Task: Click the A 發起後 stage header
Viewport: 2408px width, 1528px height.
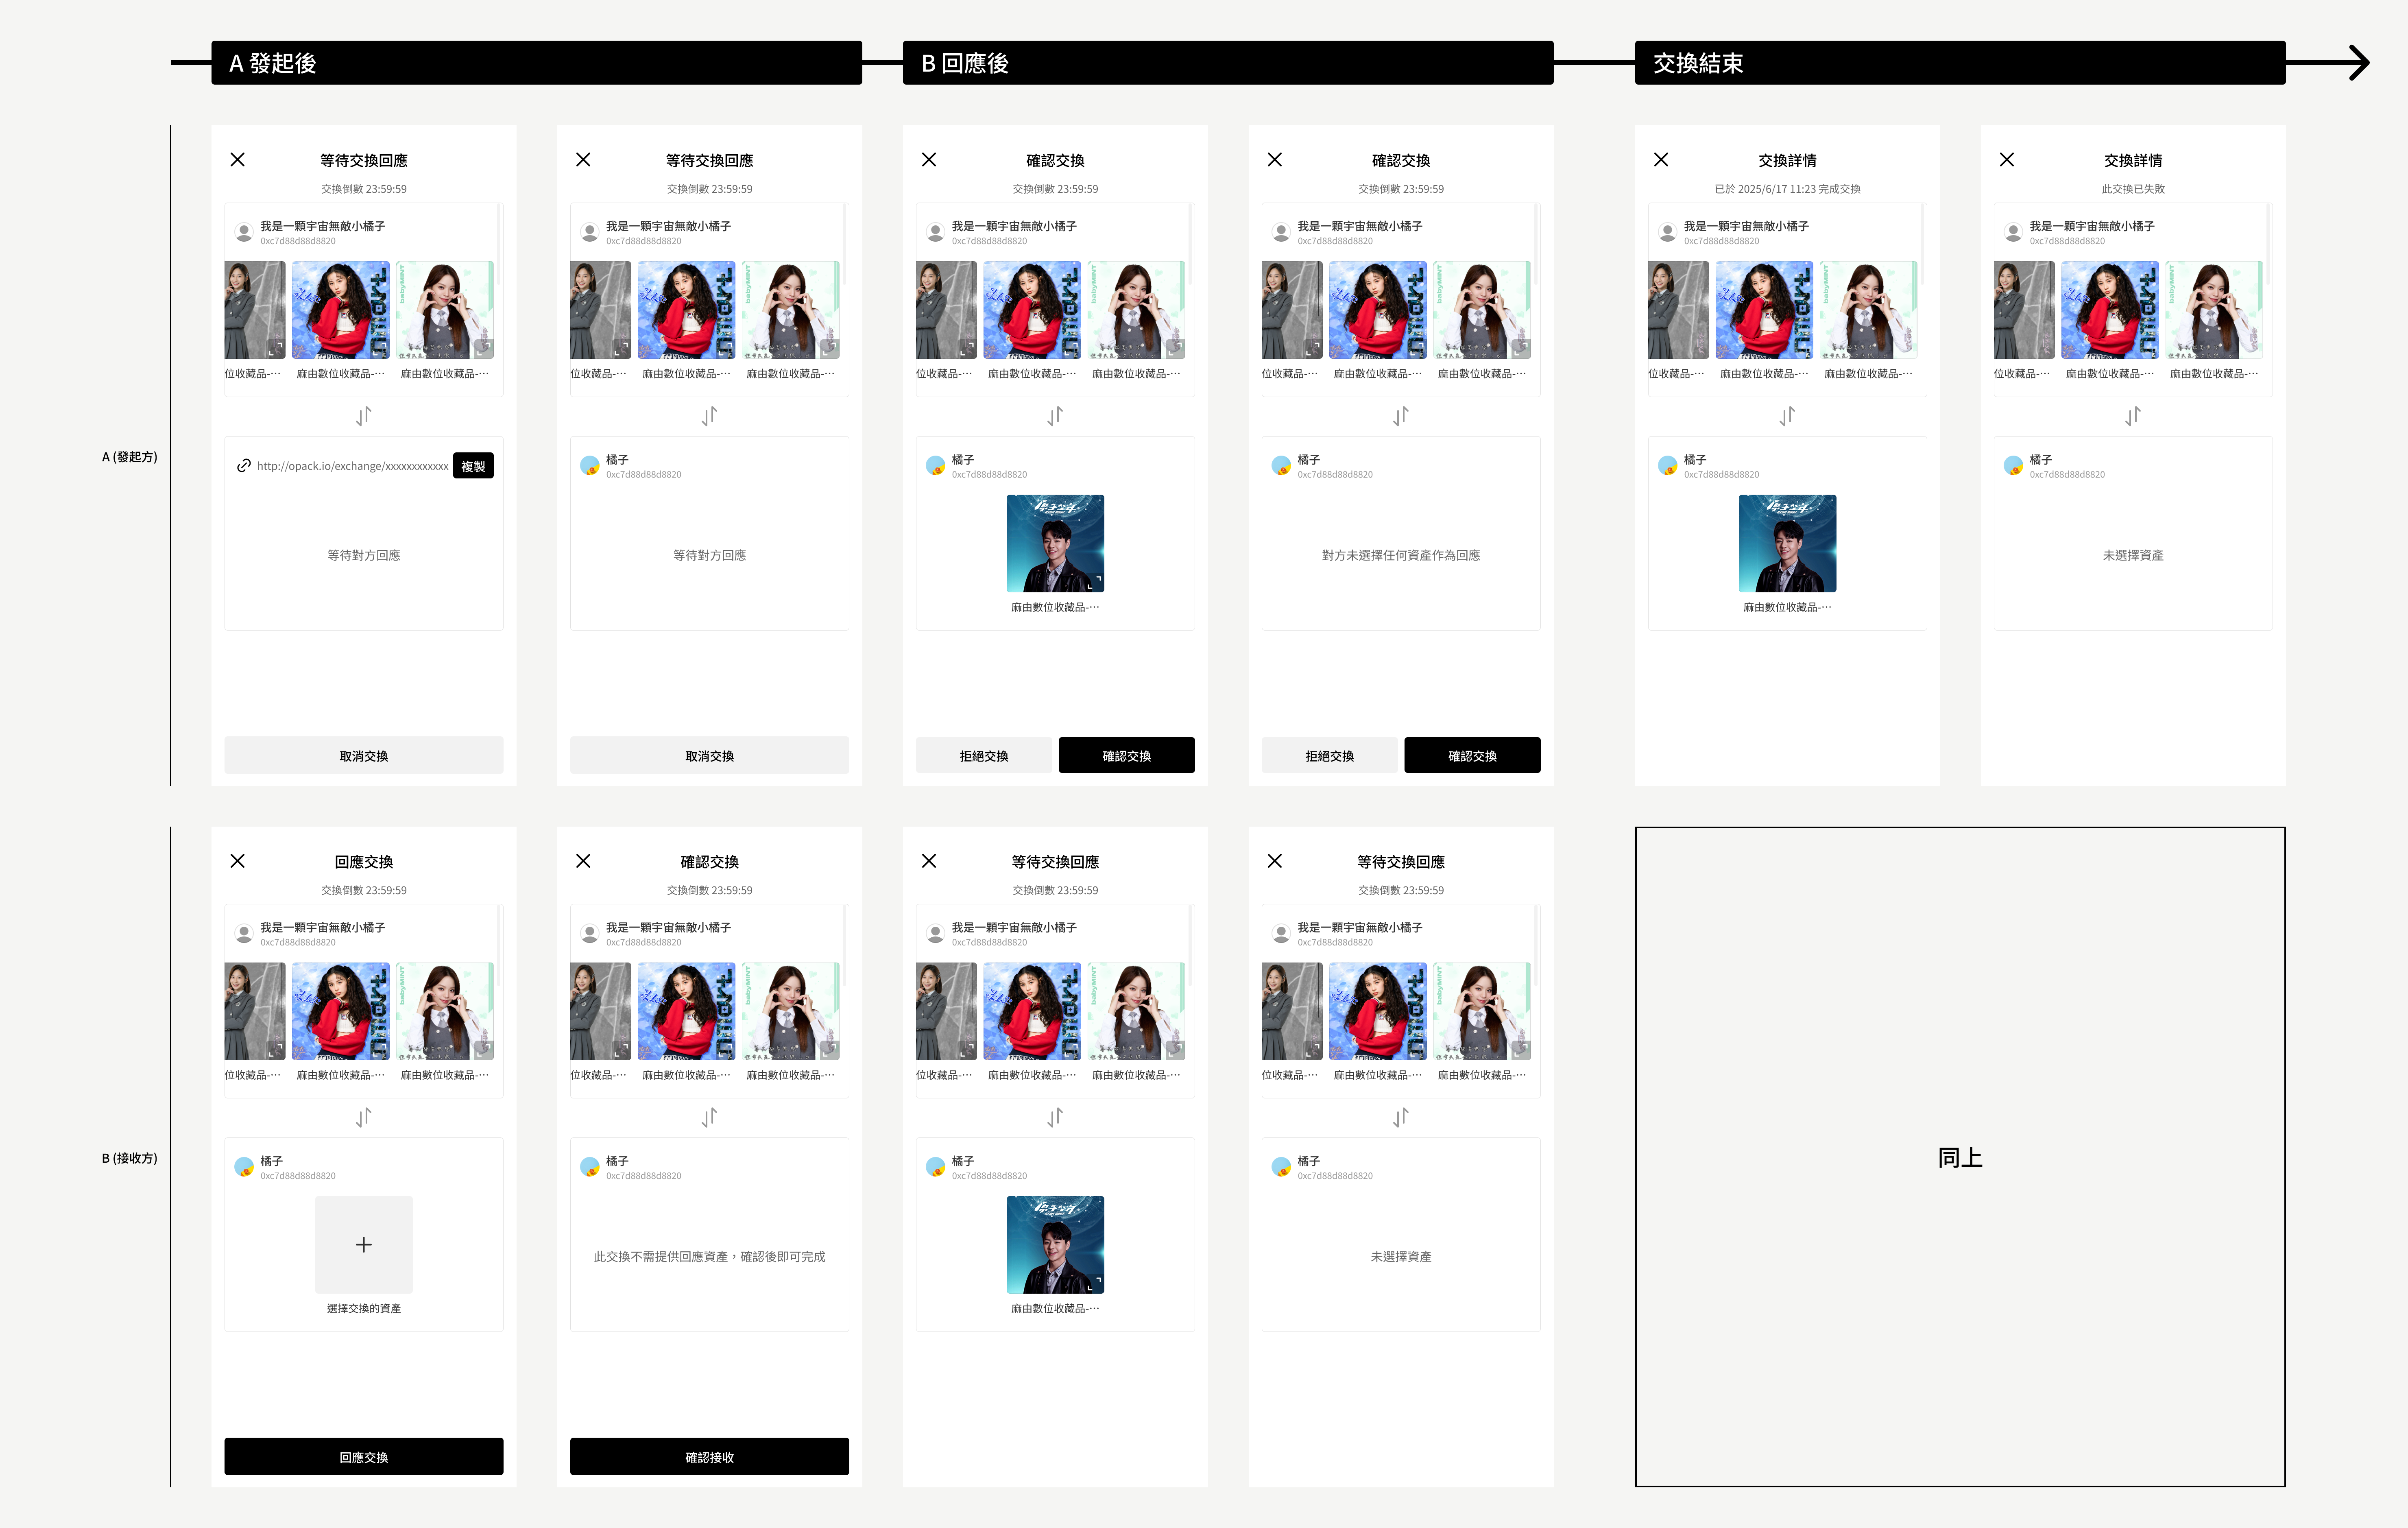Action: click(537, 63)
